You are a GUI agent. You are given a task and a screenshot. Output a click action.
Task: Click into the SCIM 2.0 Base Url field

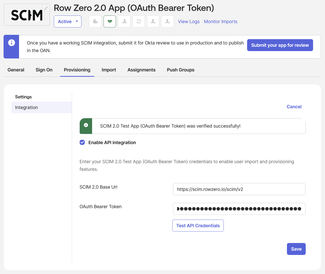coord(239,189)
